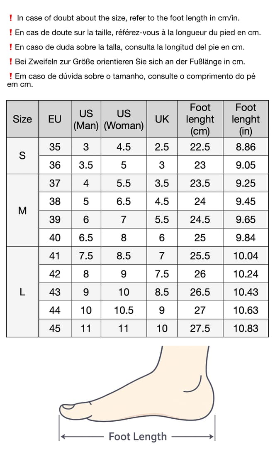
Task: Click the exclamation icon before the Spanish note
Action: pyautogui.click(x=10, y=47)
